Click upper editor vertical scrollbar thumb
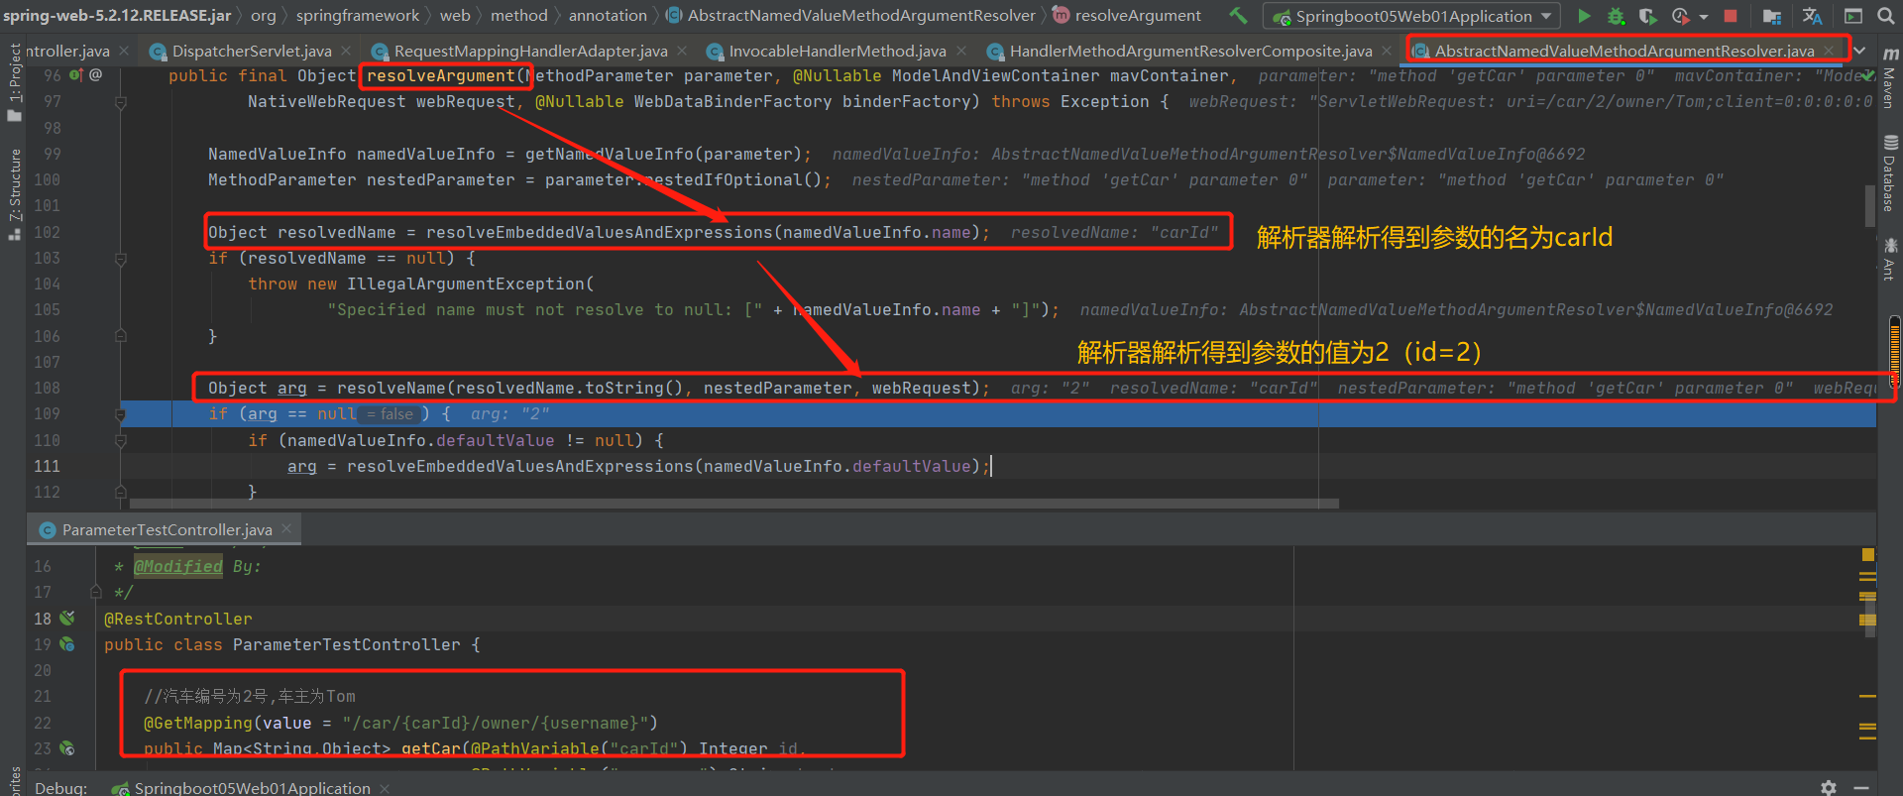Screen dimensions: 1903x796 1870,206
